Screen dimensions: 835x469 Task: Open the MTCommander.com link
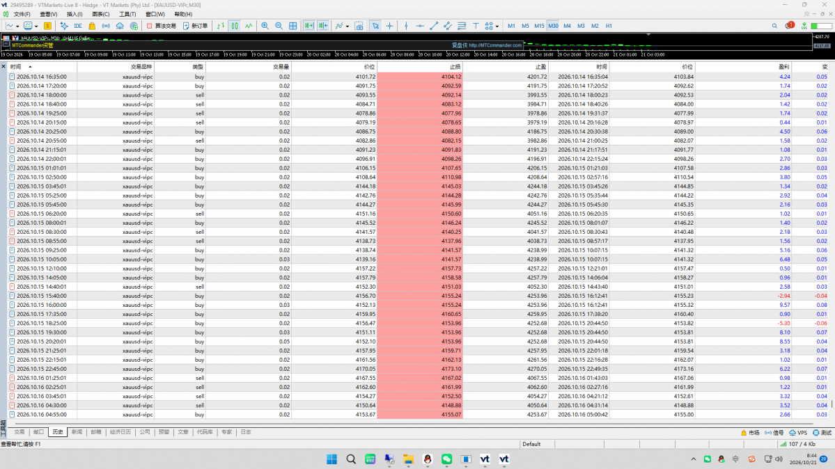(x=495, y=45)
